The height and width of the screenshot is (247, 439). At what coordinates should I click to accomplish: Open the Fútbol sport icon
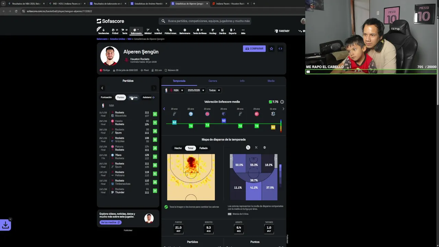click(x=115, y=31)
